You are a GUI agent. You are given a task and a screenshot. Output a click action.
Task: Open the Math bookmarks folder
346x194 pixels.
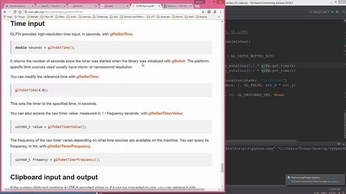(189, 17)
